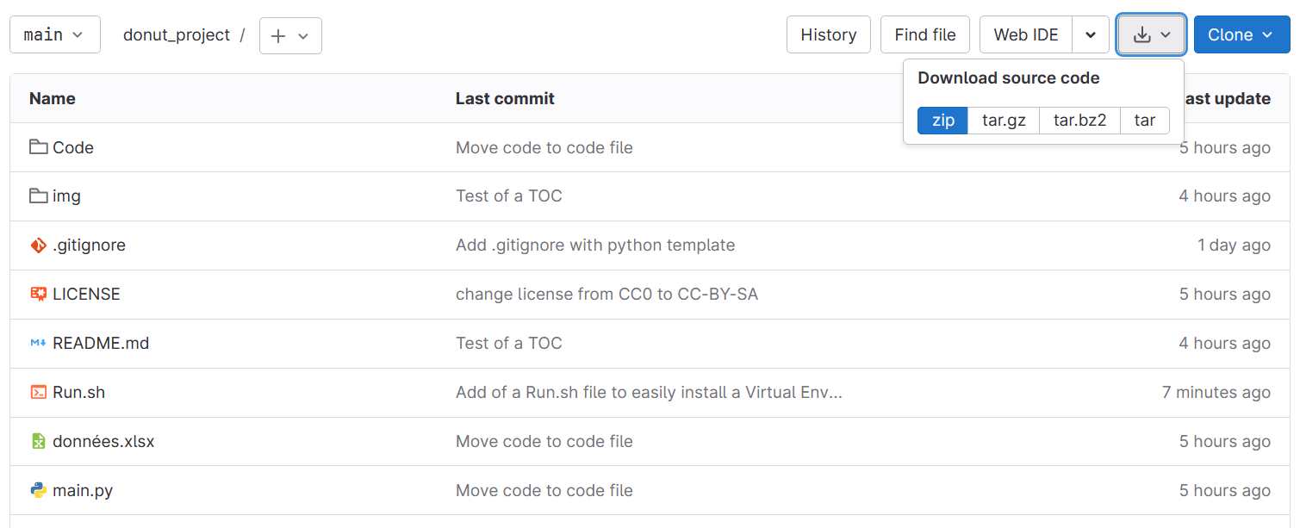Open commit 'Add of a Run.sh file to easily install'
The width and height of the screenshot is (1300, 528).
click(x=649, y=392)
